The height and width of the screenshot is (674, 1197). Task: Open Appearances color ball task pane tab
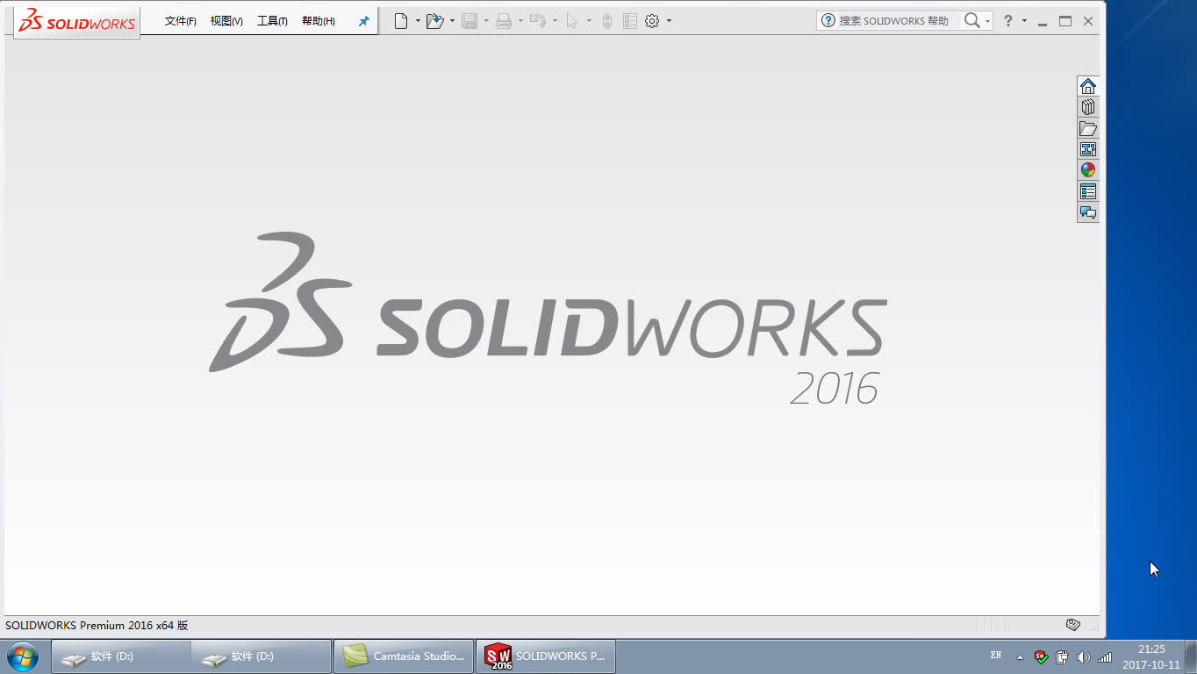1088,170
